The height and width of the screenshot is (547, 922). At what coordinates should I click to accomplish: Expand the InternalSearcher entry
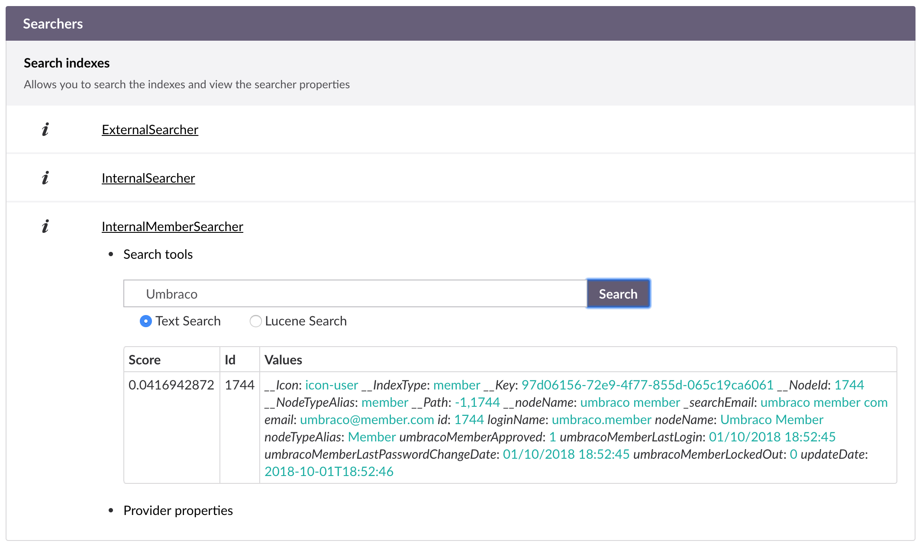click(148, 178)
